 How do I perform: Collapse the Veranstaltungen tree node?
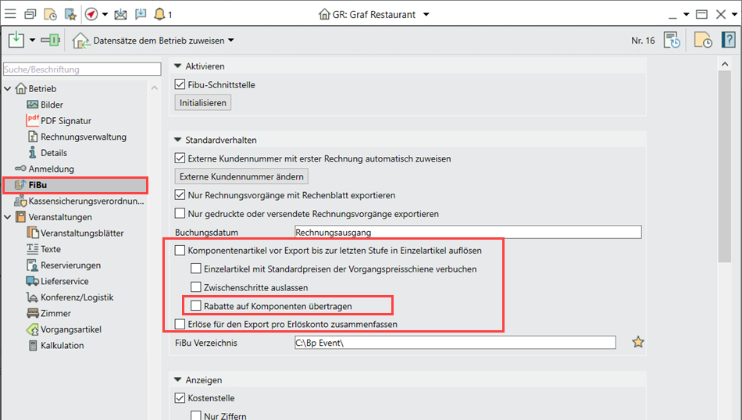(8, 217)
